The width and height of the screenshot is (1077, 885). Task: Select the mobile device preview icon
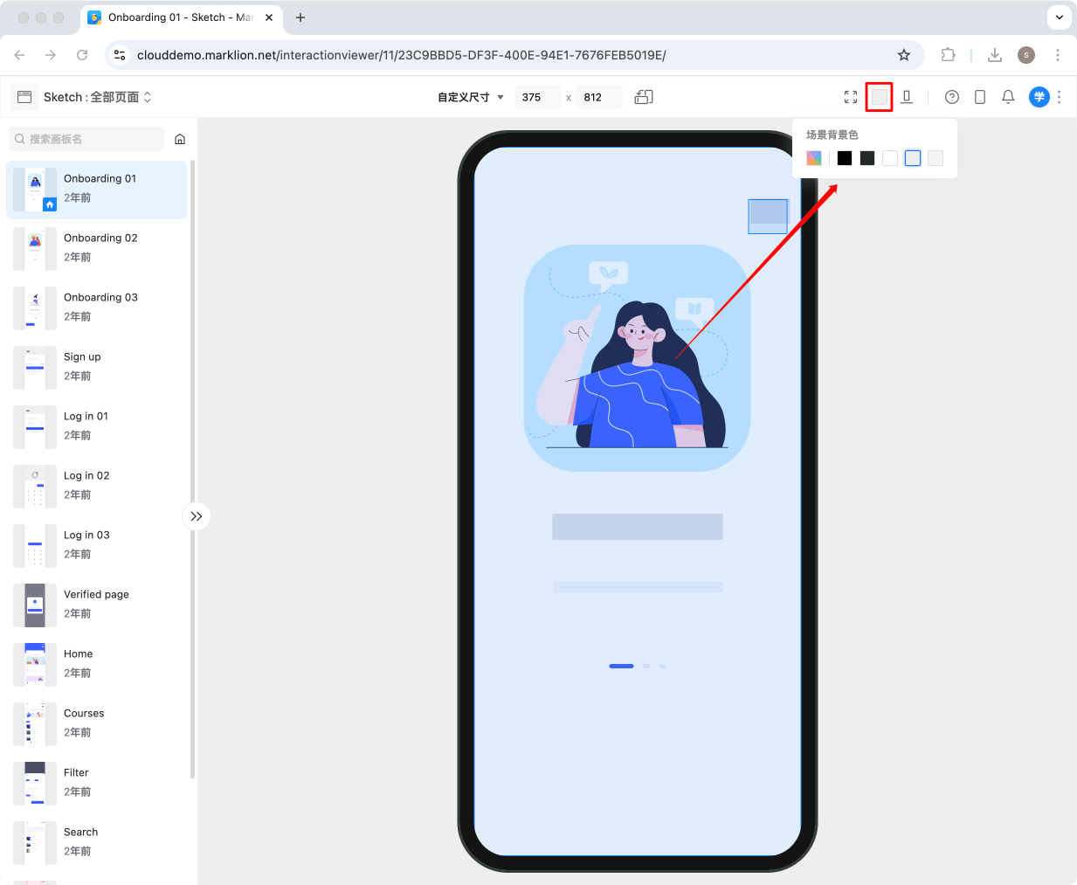point(980,97)
